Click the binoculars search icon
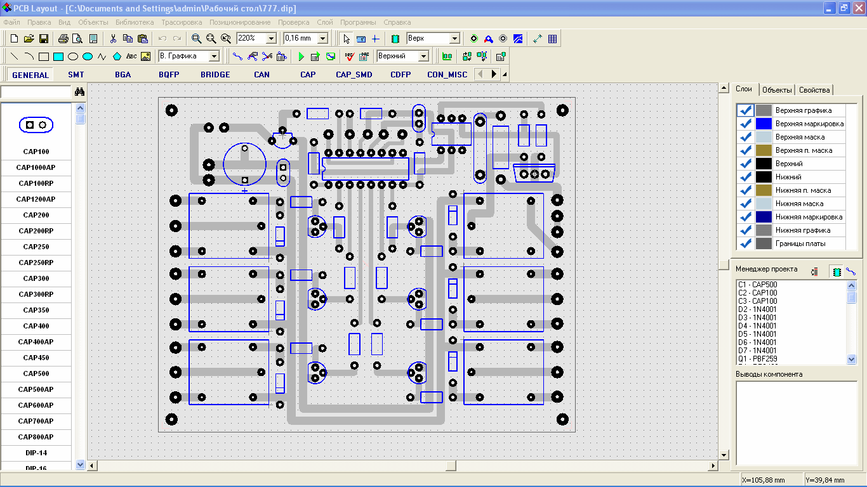The width and height of the screenshot is (867, 487). pos(79,92)
